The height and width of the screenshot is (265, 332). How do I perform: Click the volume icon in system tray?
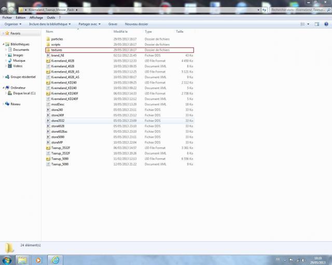pos(303,260)
